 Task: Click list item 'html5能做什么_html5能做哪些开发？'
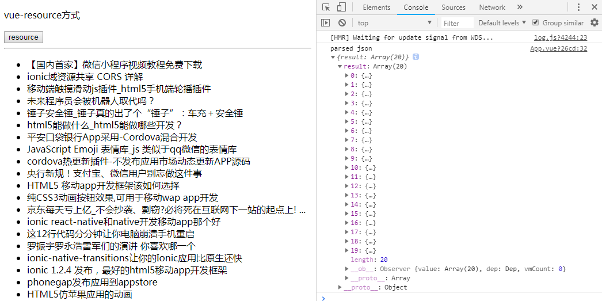104,125
